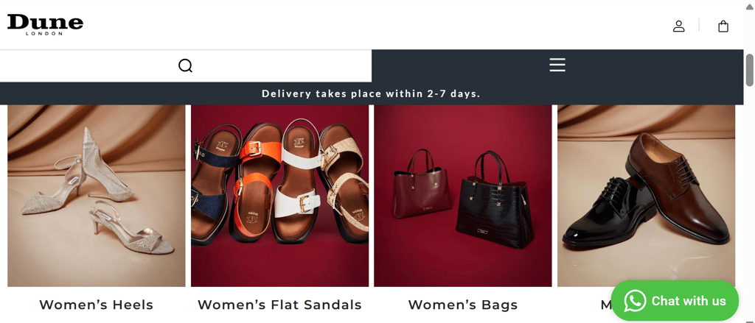755x323 pixels.
Task: Click the WhatsApp logo icon
Action: click(x=635, y=301)
